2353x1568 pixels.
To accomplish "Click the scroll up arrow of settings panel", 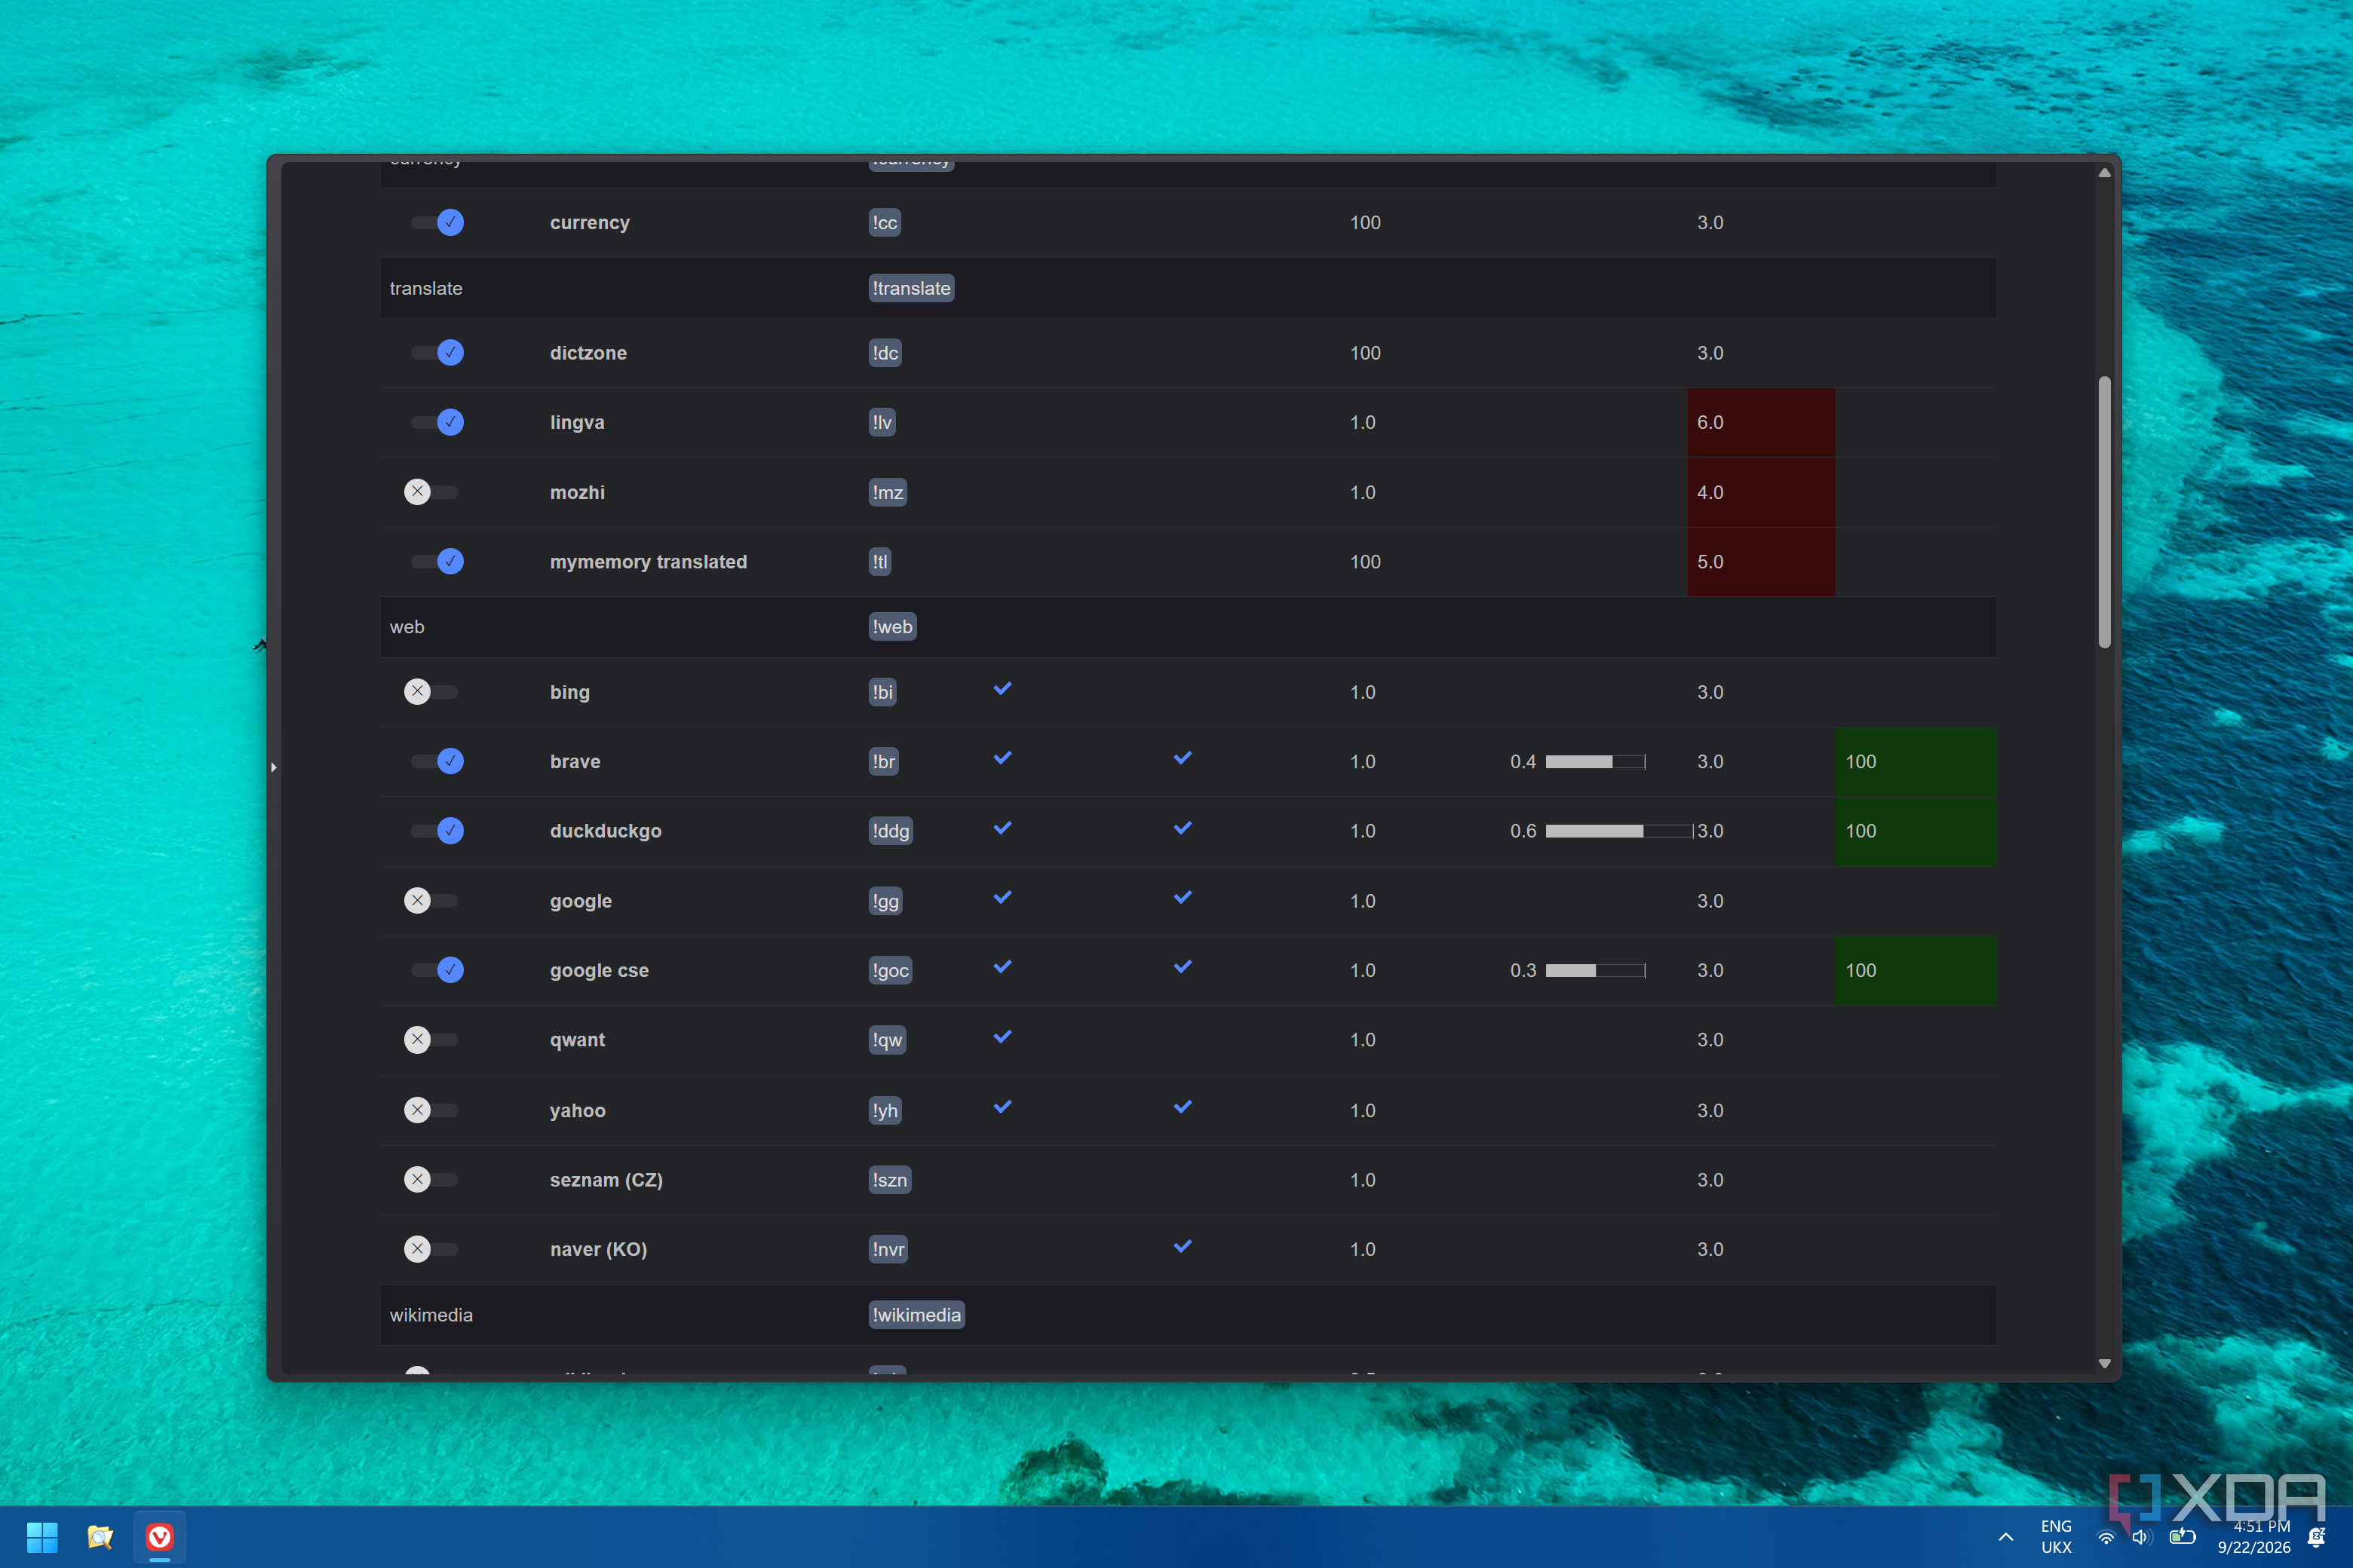I will pos(2104,173).
